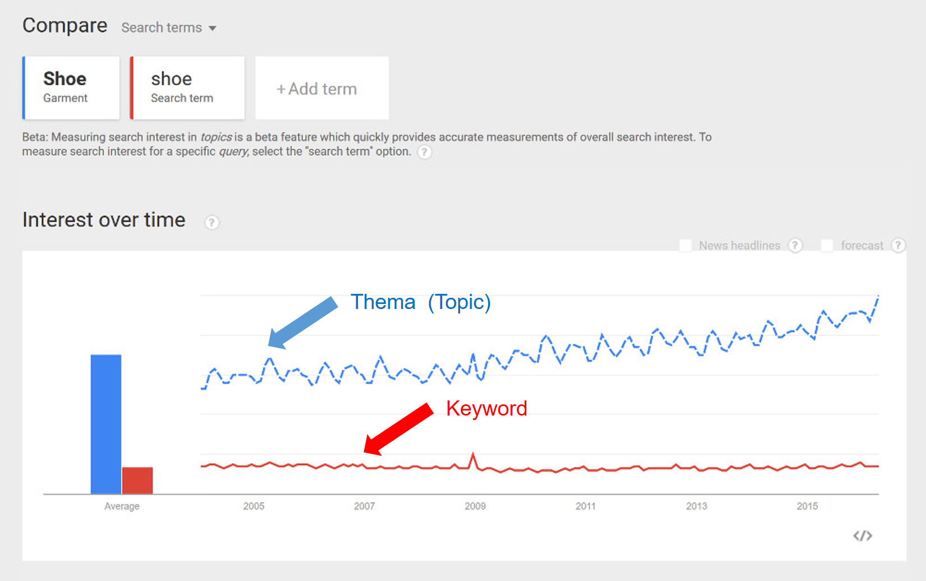Click help icon beside forecast

click(x=899, y=245)
